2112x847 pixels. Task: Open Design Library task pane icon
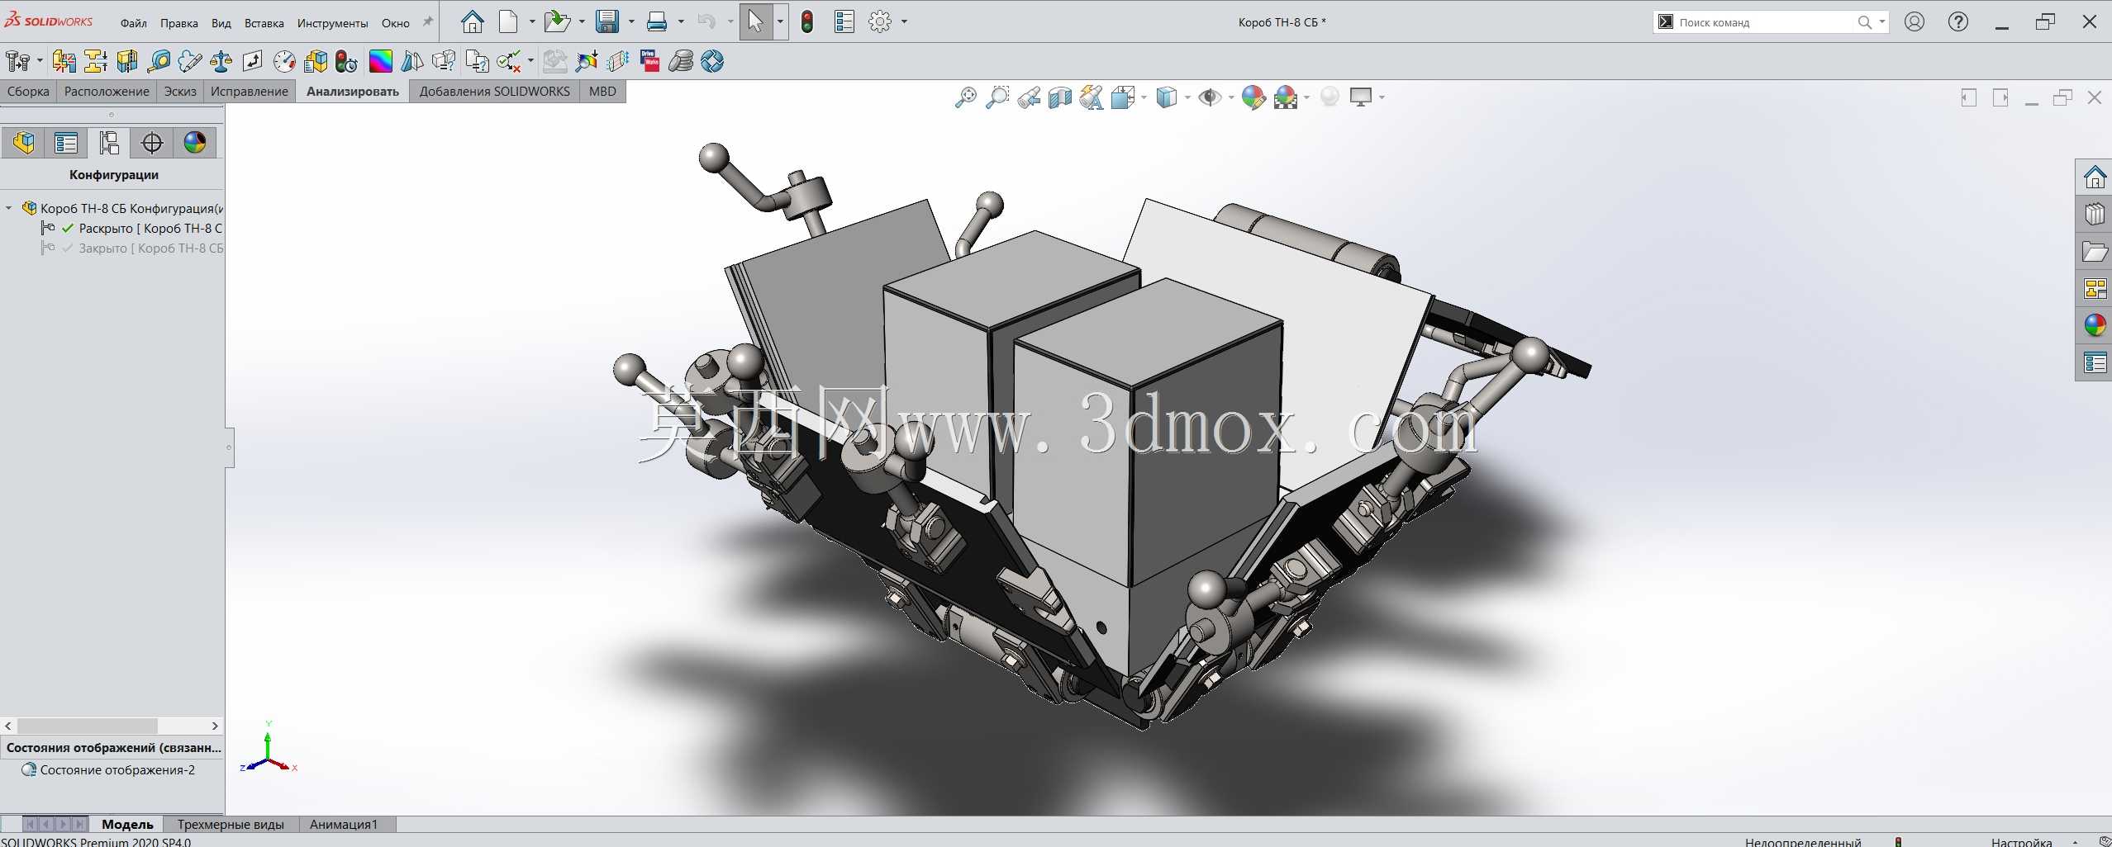2095,215
